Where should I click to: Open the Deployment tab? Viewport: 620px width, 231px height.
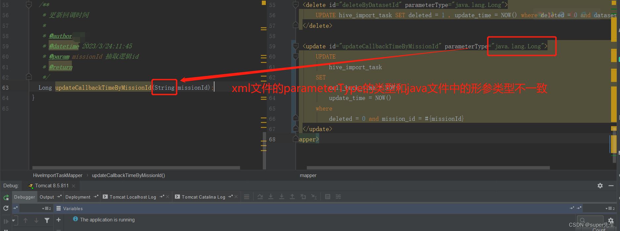(78, 197)
